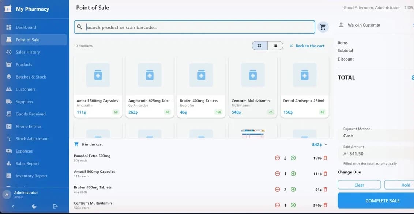This screenshot has width=414, height=214.
Task: Focus the product search barcode field
Action: [x=194, y=27]
